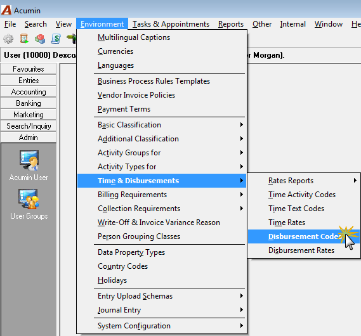This screenshot has width=361, height=336.
Task: Choose Write-Off & Invoice Variance Reason
Action: [162, 223]
